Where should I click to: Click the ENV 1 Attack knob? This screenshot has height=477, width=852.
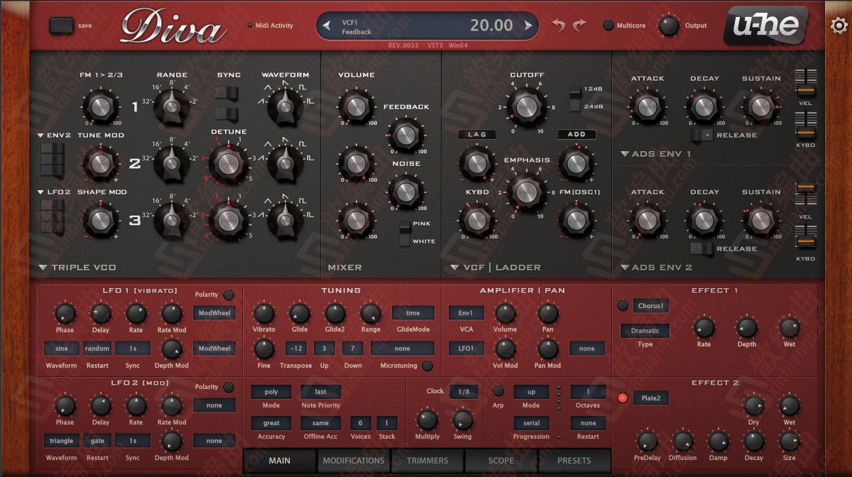647,106
